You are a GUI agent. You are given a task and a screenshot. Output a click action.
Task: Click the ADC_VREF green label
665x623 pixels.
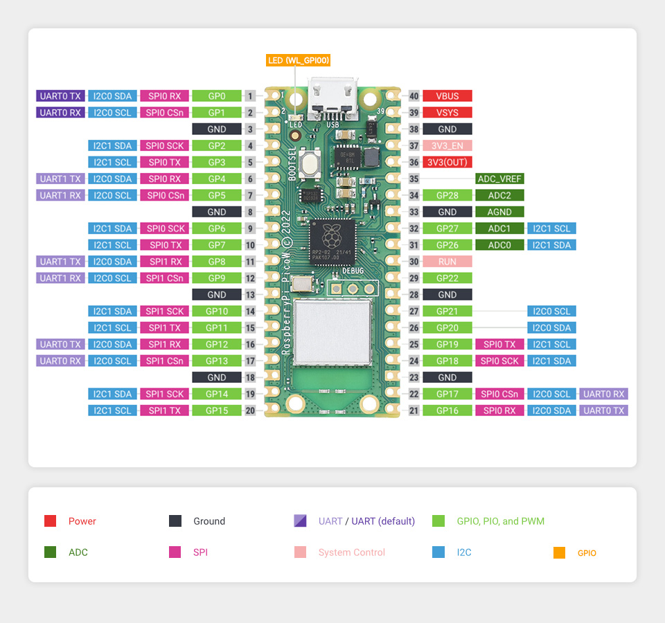499,179
